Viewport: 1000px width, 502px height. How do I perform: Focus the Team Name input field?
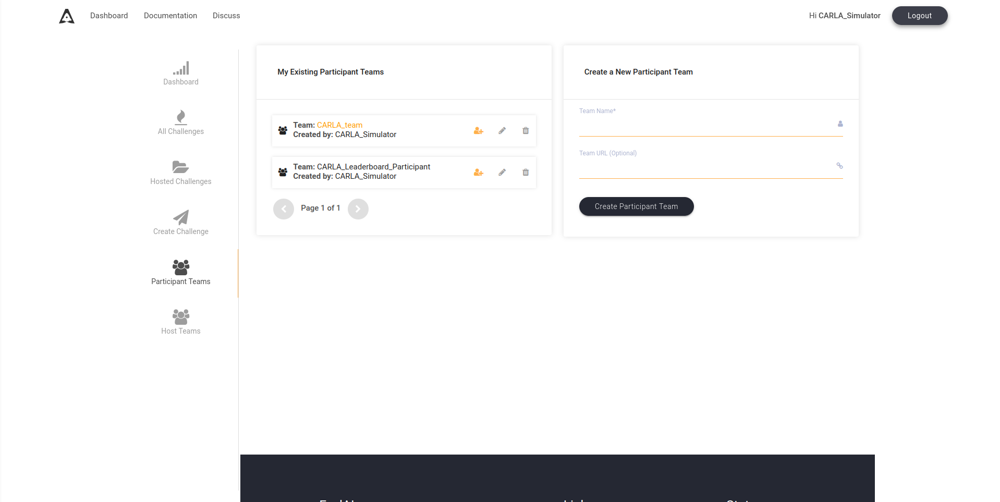click(706, 126)
